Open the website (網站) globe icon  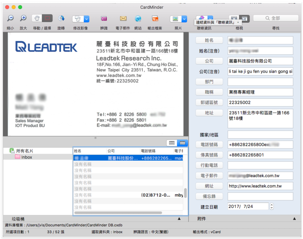point(138,19)
